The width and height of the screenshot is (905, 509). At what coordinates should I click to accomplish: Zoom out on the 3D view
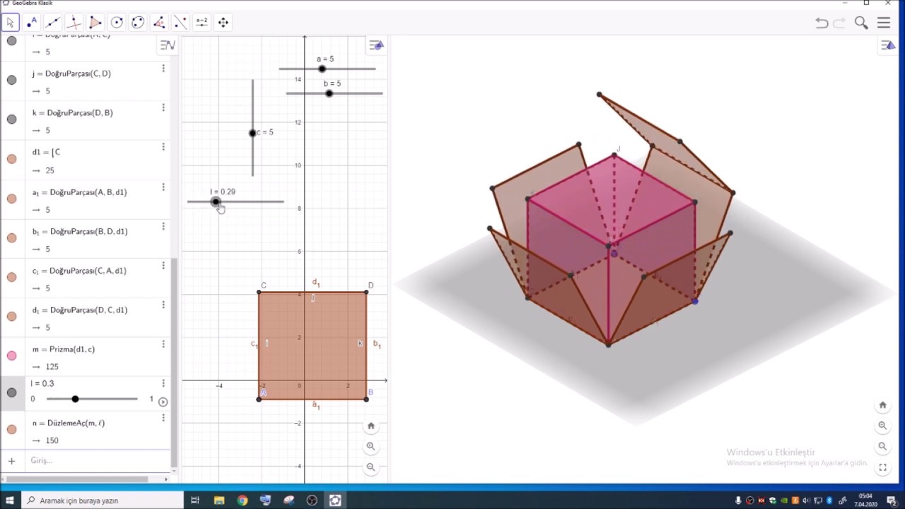click(x=882, y=446)
